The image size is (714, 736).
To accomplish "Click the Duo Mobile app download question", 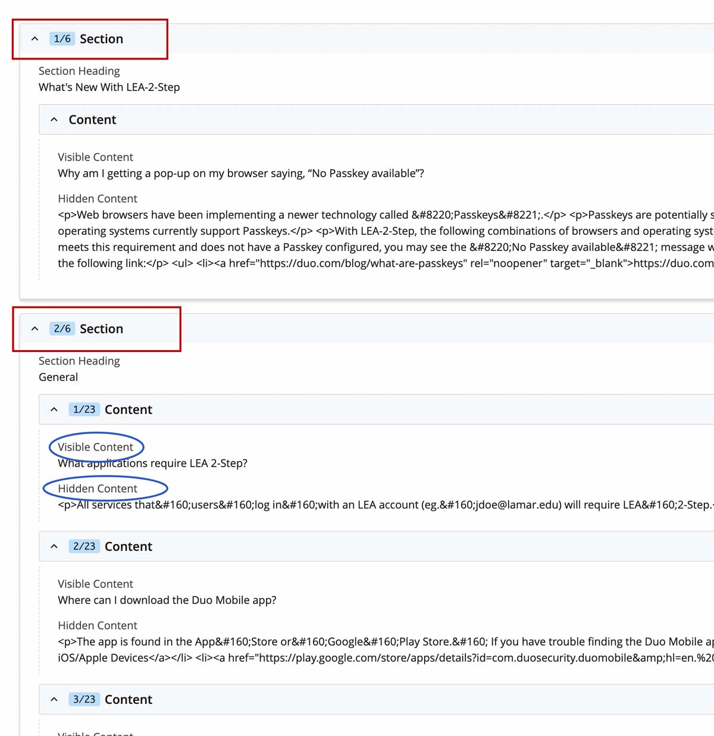I will 167,600.
